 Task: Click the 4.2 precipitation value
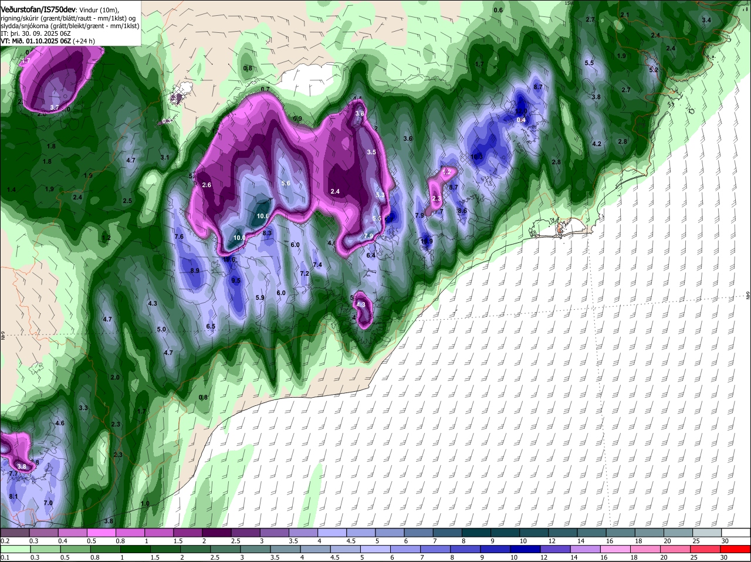coord(597,144)
